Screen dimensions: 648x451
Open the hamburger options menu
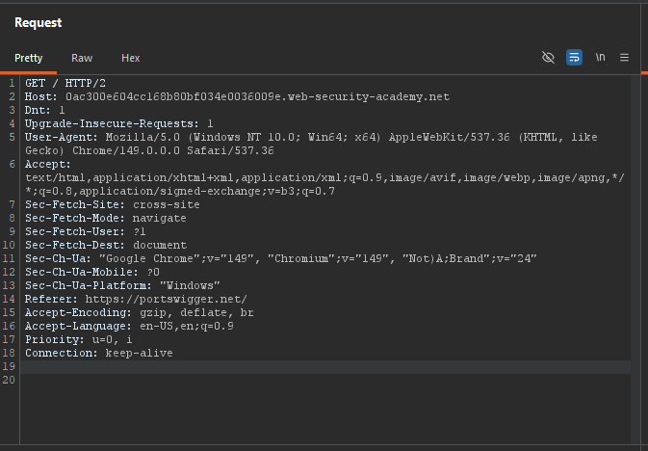tap(624, 58)
